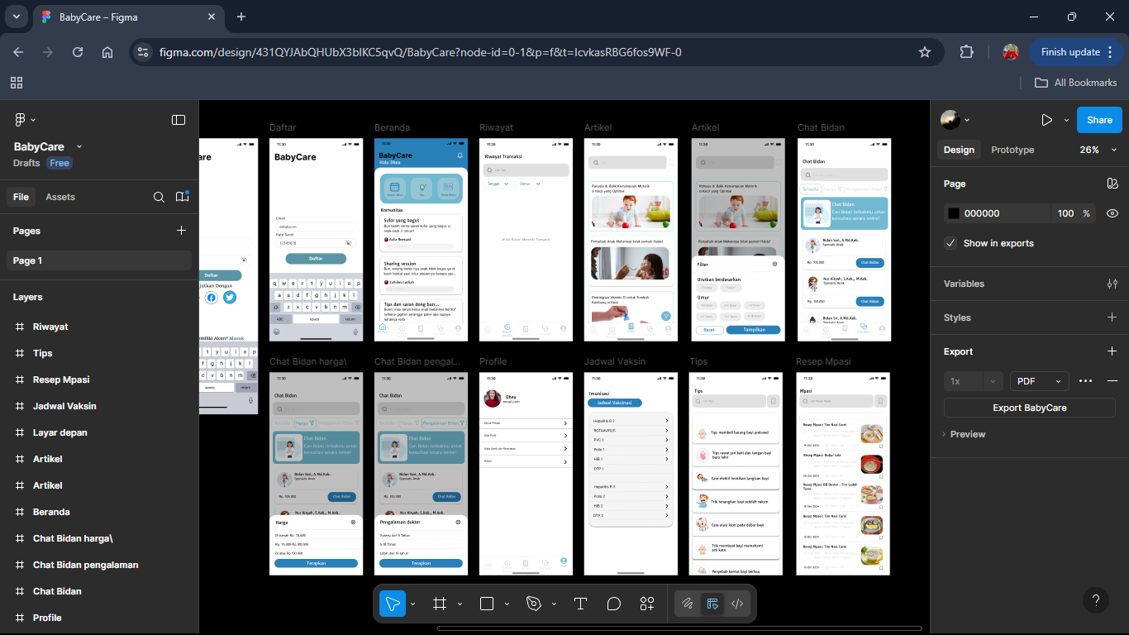Click the blue Share button
The width and height of the screenshot is (1129, 635).
1099,120
